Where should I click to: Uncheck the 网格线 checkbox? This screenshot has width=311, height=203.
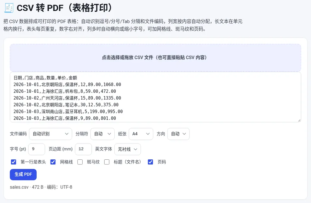pyautogui.click(x=53, y=162)
